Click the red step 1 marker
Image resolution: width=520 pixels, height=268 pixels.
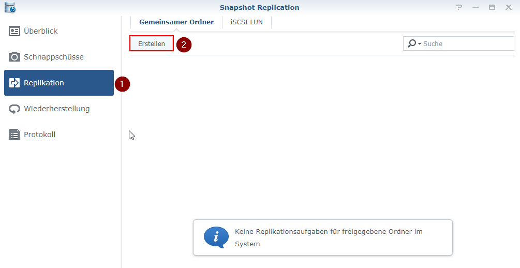coord(122,84)
